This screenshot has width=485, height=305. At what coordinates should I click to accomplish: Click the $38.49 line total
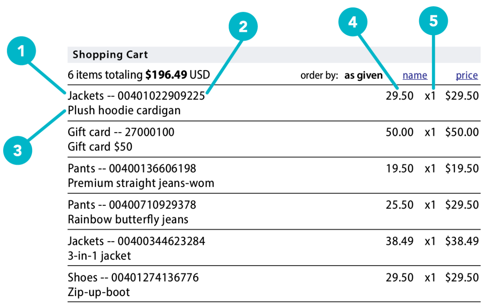pyautogui.click(x=461, y=241)
